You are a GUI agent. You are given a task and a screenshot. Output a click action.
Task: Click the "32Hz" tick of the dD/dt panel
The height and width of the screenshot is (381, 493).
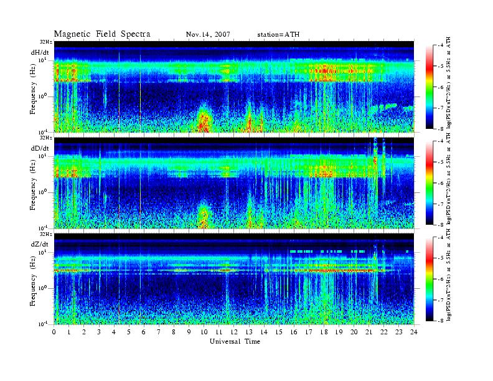click(46, 138)
